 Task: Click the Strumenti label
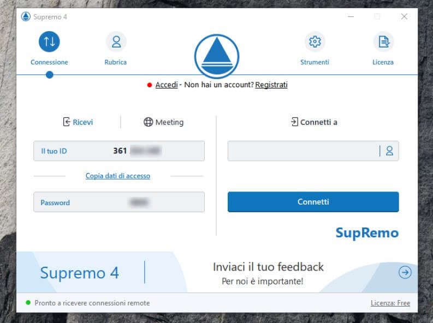tap(315, 62)
